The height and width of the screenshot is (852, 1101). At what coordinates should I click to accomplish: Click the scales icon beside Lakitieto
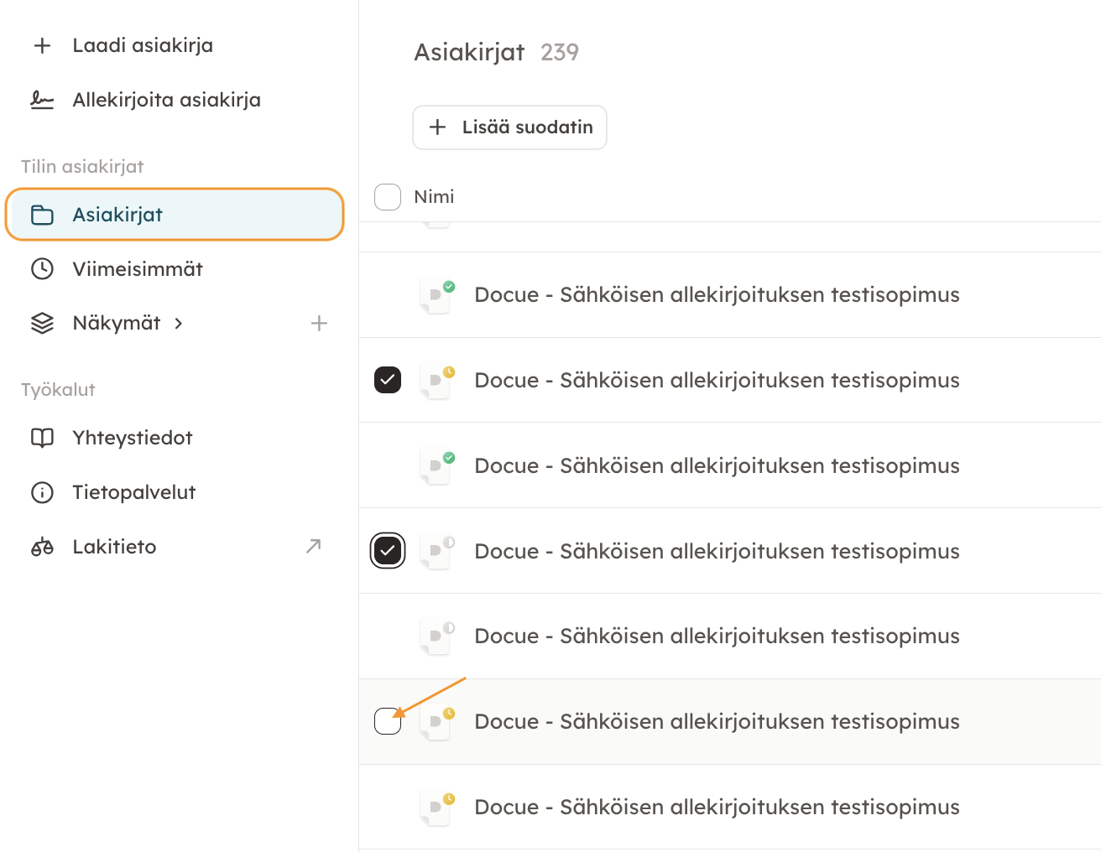[42, 547]
